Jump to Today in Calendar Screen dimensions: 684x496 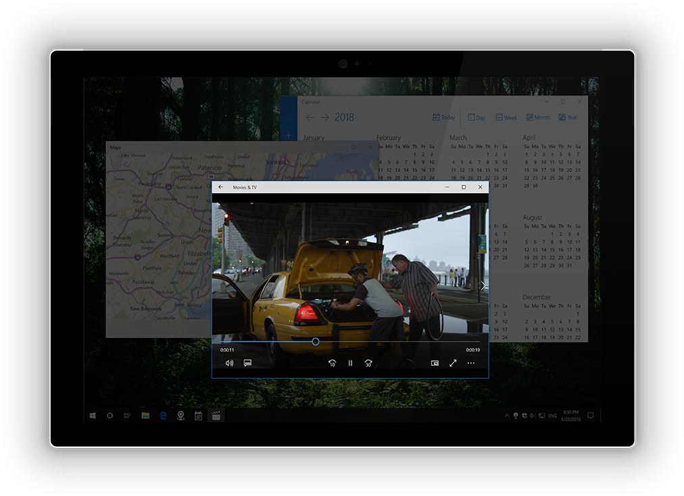443,117
